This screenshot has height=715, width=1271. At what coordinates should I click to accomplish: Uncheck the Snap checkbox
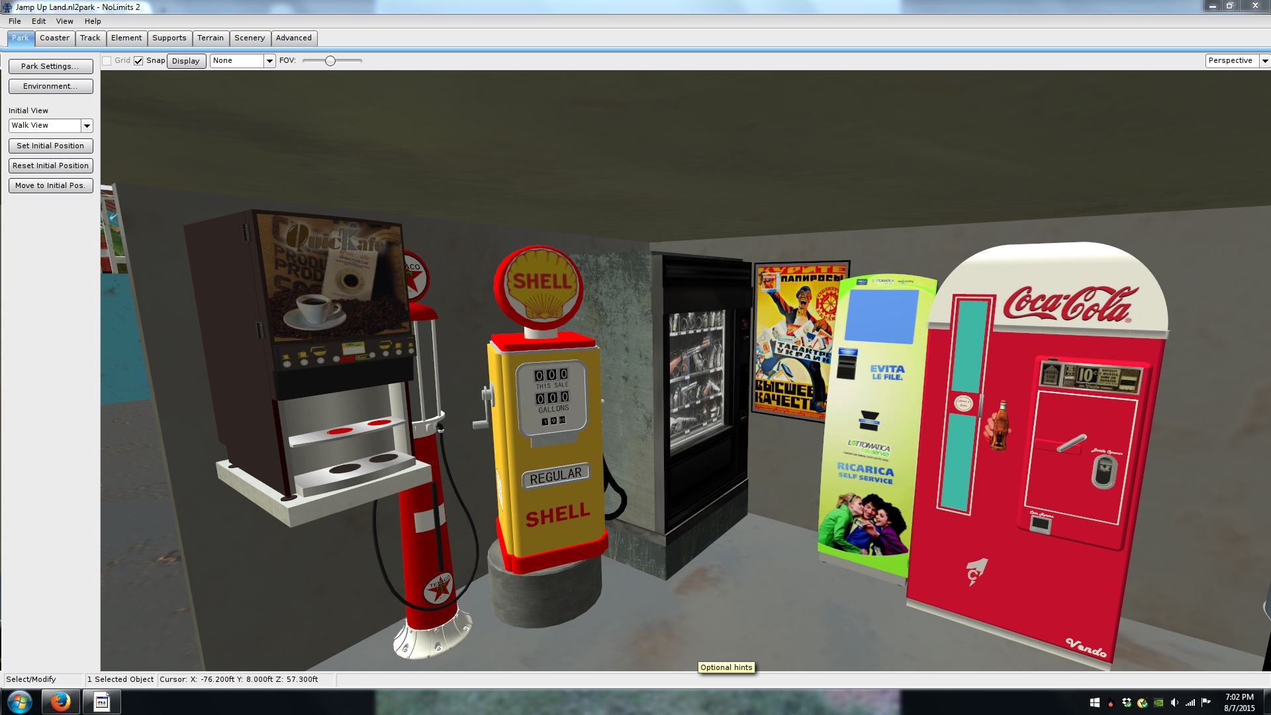point(138,61)
